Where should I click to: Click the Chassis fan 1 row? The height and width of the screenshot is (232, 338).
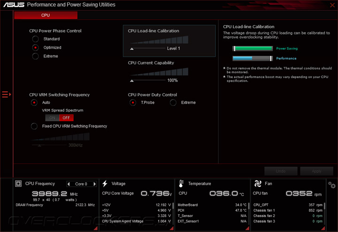[x=288, y=210]
